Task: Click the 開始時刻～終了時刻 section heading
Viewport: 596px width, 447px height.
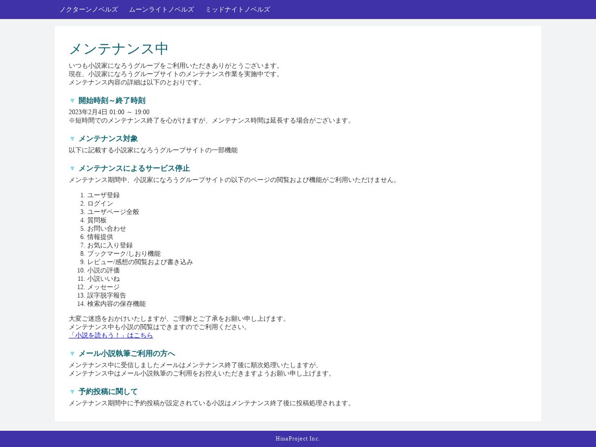Action: coord(112,101)
